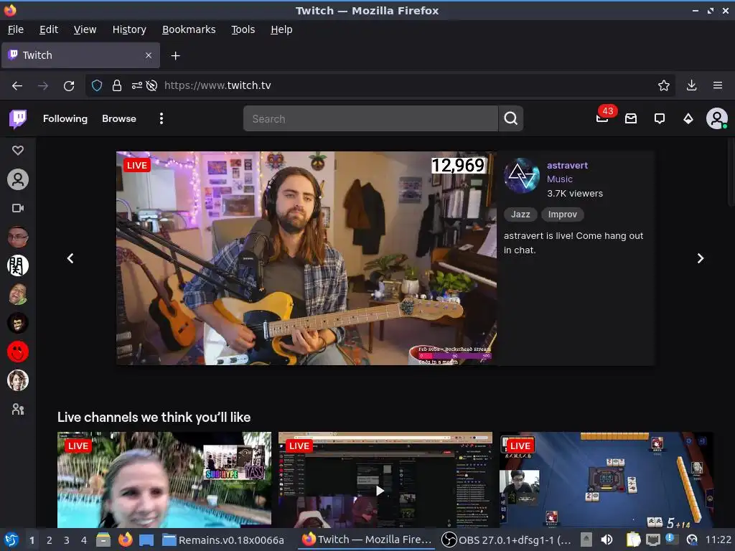Click the Twitch logo home icon
This screenshot has height=551, width=735.
click(x=18, y=119)
